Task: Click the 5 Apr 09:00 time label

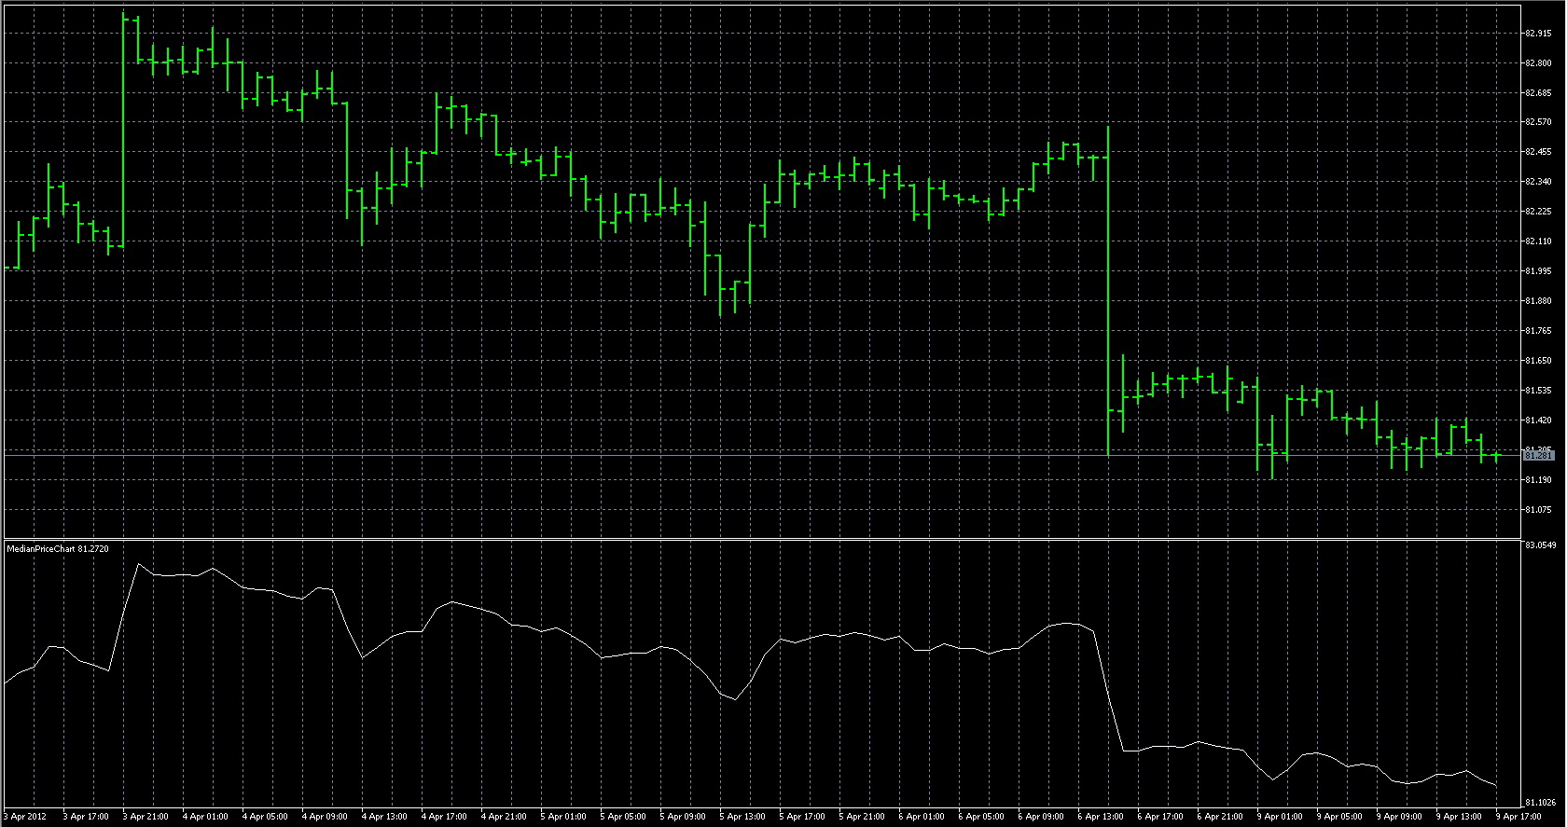Action: click(x=683, y=817)
